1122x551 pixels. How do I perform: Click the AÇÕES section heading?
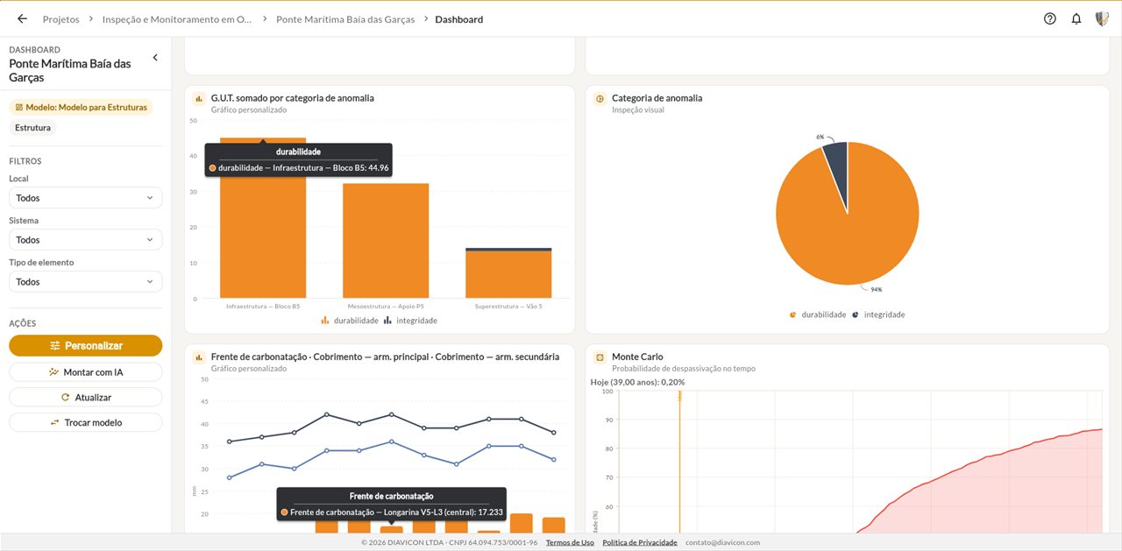coord(23,323)
